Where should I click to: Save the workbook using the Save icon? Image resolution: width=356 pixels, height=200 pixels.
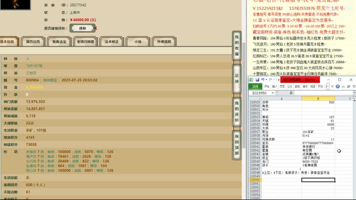[x=258, y=80]
